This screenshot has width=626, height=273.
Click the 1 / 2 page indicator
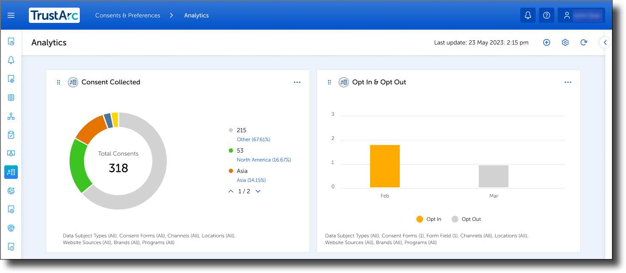point(244,191)
